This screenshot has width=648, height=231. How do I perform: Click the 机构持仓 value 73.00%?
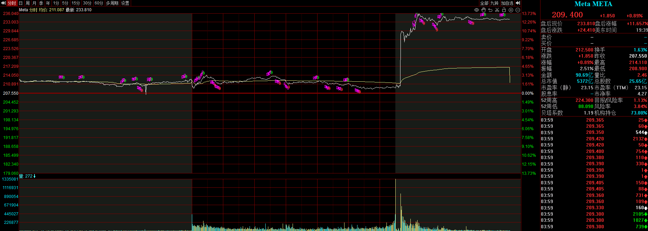pos(639,113)
